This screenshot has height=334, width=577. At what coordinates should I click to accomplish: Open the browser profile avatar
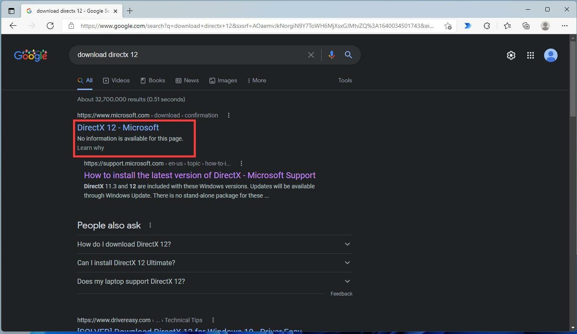click(545, 26)
